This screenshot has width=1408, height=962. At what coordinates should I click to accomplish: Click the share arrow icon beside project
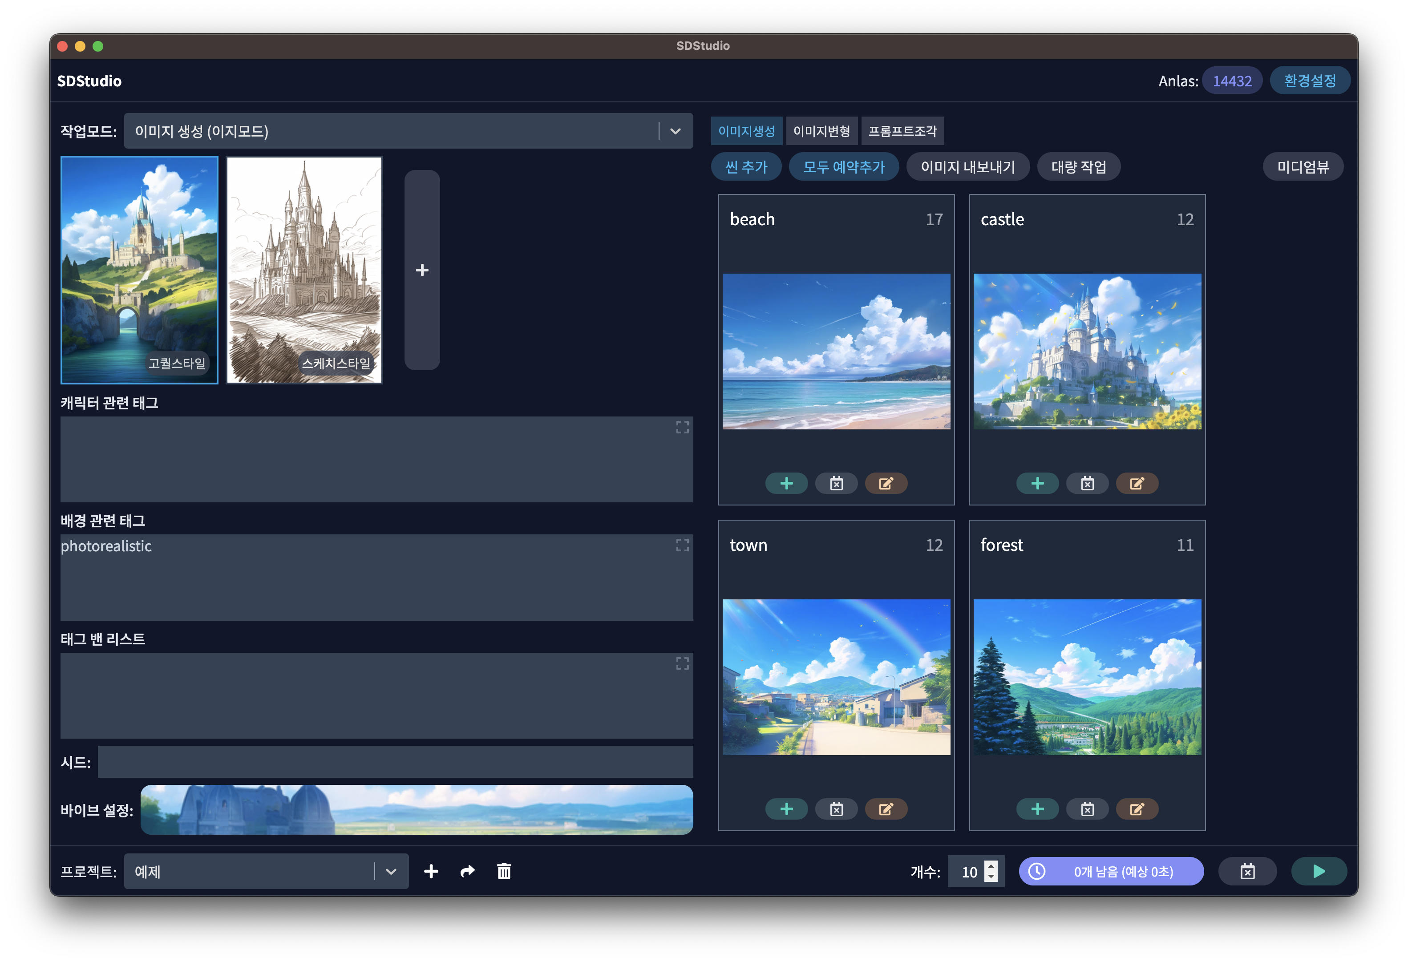467,871
